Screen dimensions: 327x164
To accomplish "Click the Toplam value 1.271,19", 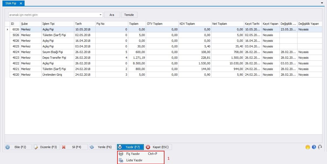I will (x=137, y=58).
